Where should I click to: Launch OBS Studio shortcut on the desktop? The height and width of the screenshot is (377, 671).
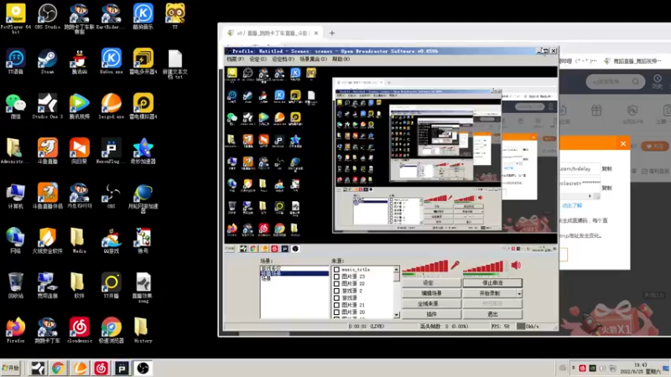click(x=48, y=17)
